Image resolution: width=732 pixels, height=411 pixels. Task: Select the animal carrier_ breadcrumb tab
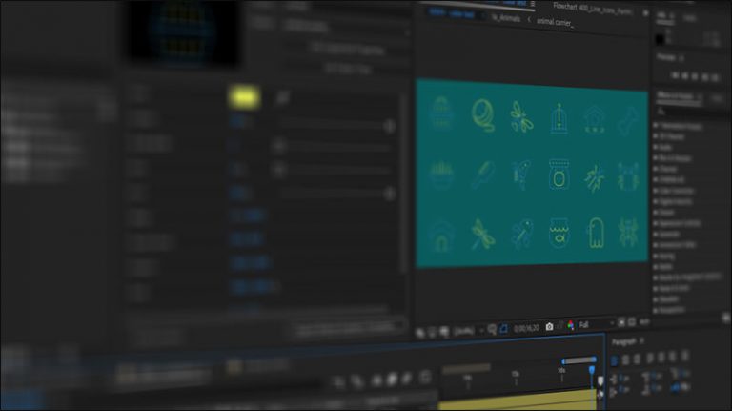(554, 22)
